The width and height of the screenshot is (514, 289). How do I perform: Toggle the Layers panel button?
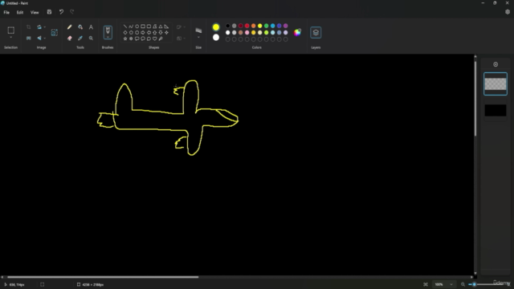coord(316,32)
